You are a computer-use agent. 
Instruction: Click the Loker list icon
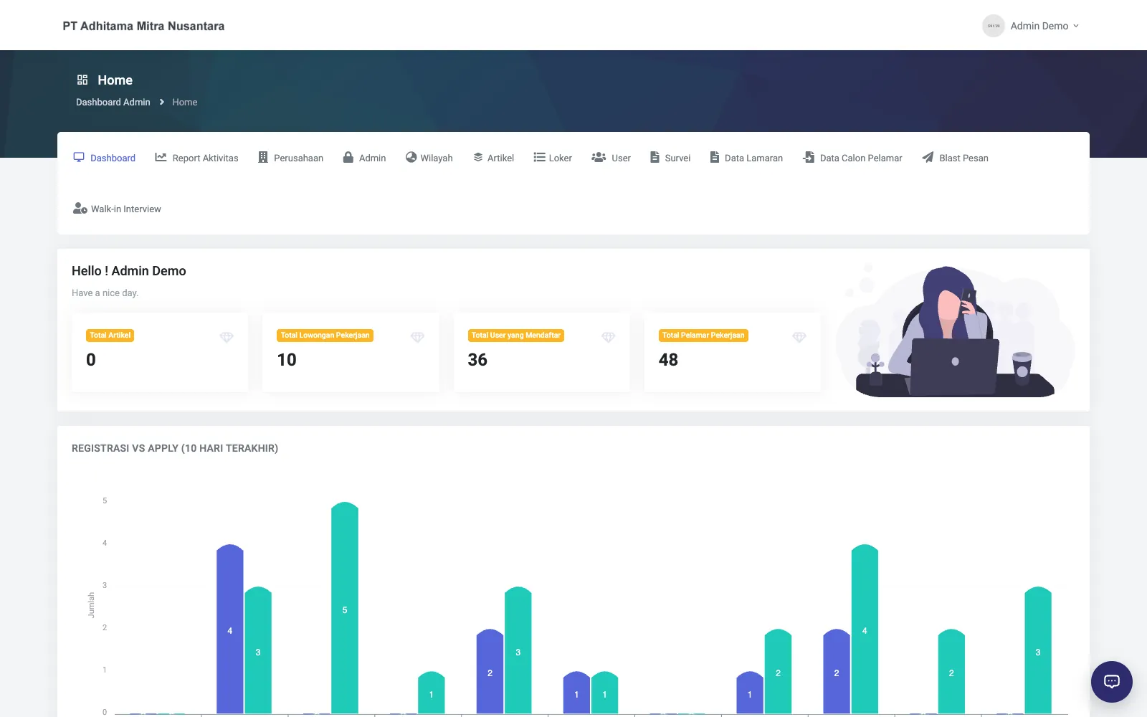[x=539, y=158]
